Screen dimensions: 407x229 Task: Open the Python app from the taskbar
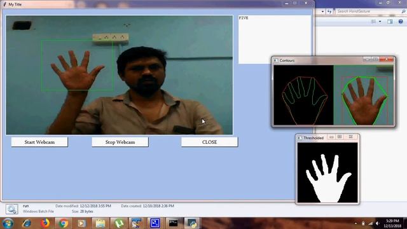coord(192,223)
